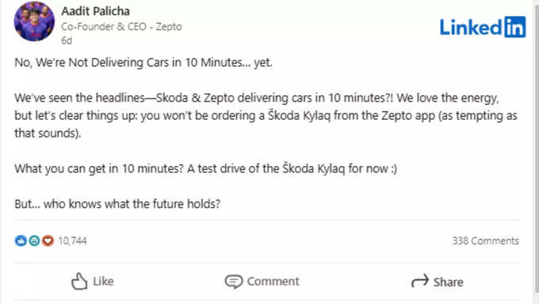Screen dimensions: 539x304
Task: Click the post headline about Delivering Cars
Action: click(143, 63)
